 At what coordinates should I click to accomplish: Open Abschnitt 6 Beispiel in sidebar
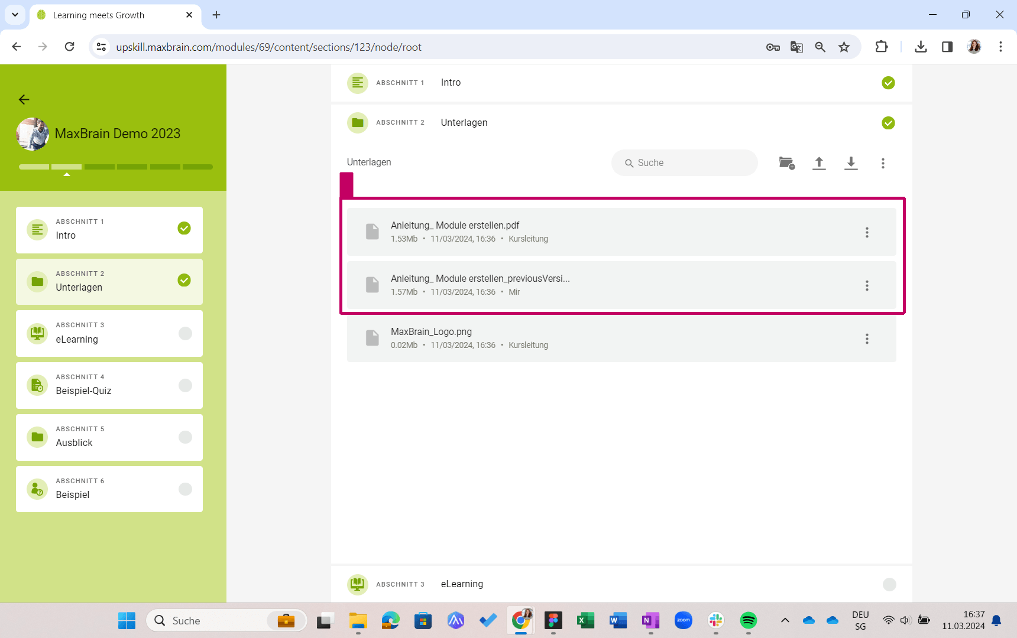(109, 489)
